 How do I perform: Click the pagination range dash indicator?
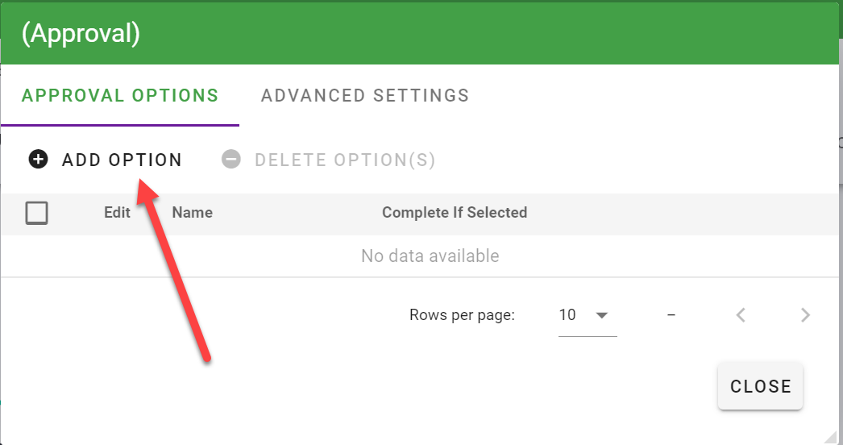click(x=671, y=315)
